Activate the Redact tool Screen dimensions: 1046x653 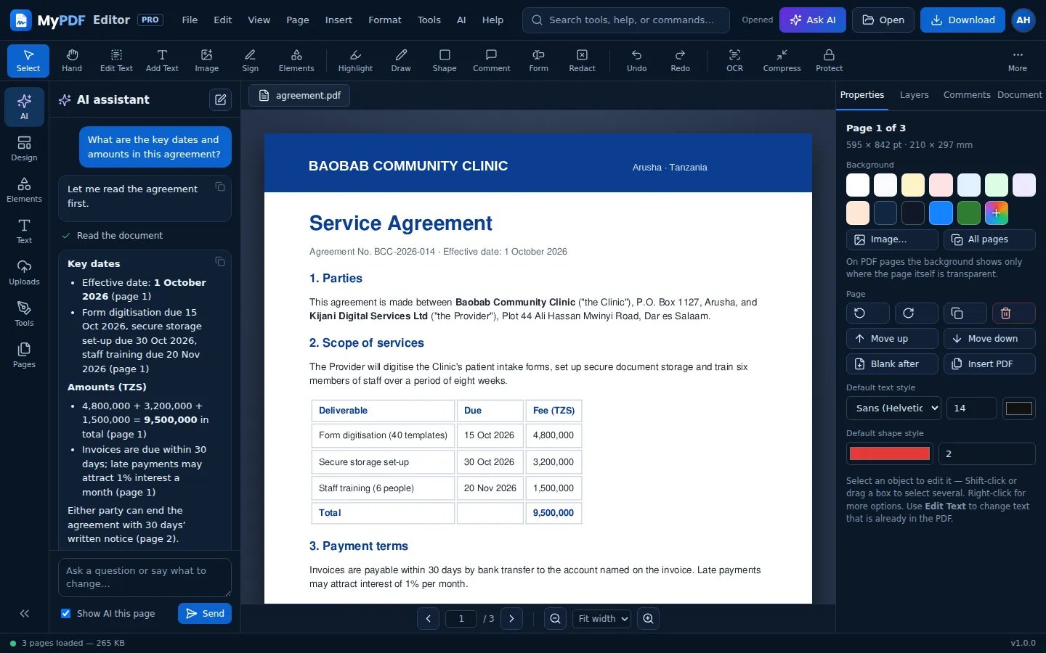point(582,61)
